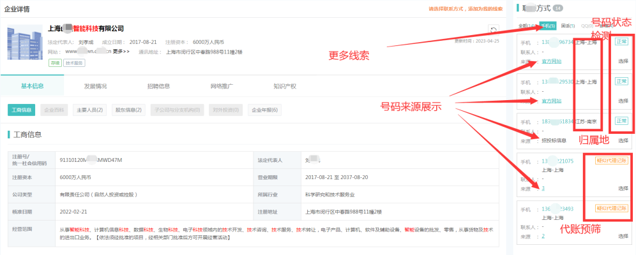Click the 技术服务 industry tag
This screenshot has height=255, width=636.
pyautogui.click(x=75, y=63)
